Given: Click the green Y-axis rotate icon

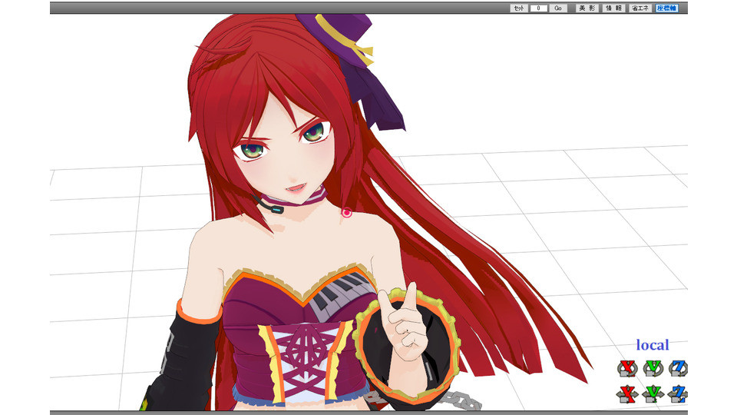Looking at the screenshot, I should [x=653, y=369].
